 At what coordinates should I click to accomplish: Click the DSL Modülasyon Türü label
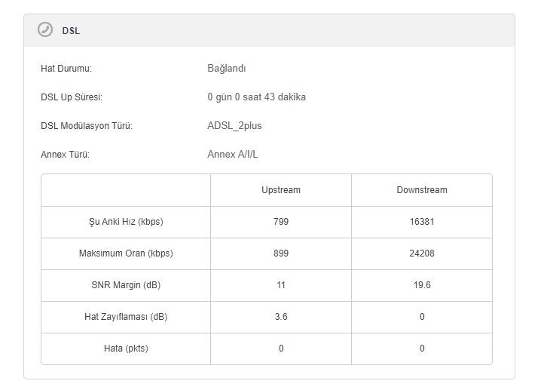[87, 126]
